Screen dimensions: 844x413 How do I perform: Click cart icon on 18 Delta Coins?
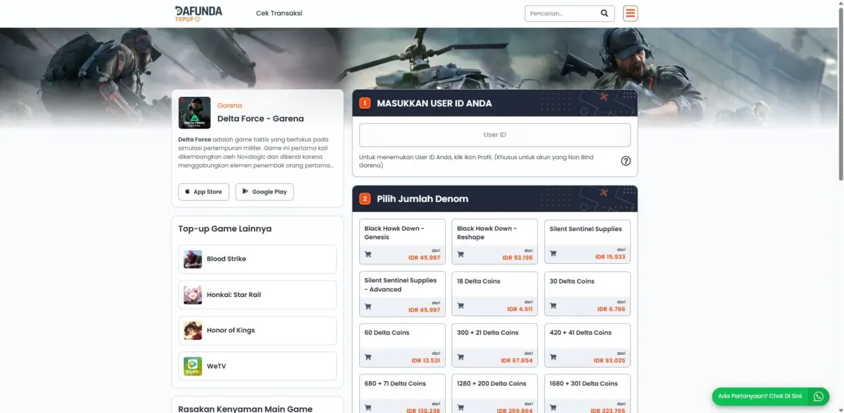(x=460, y=306)
